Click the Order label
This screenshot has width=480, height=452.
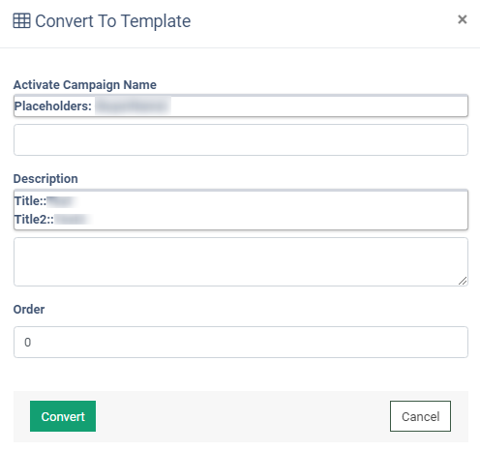click(29, 310)
